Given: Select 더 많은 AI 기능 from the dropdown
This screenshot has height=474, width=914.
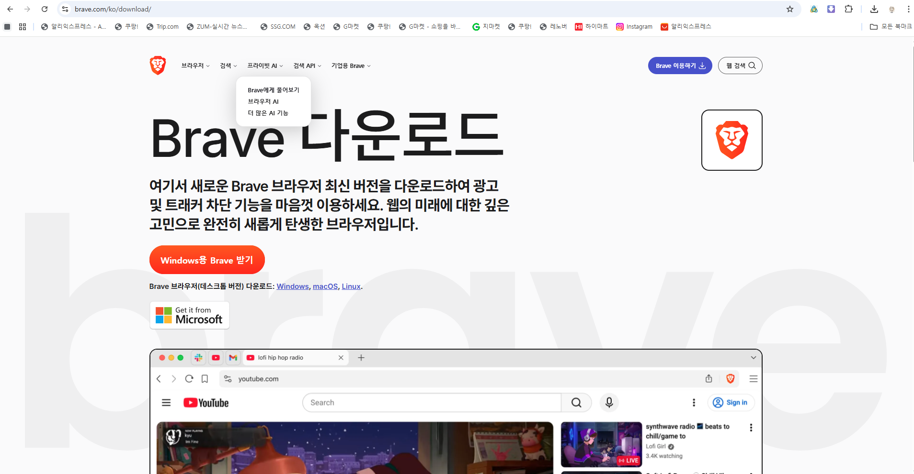Looking at the screenshot, I should [x=268, y=113].
